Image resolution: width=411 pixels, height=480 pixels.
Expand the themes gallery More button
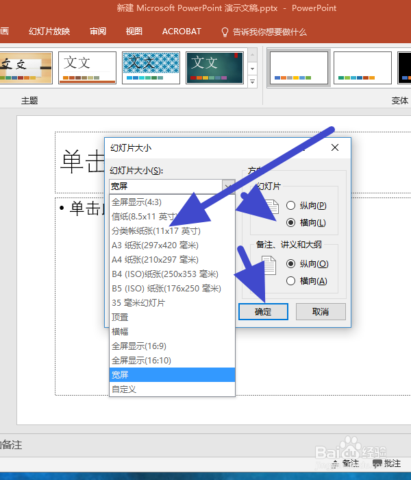click(x=252, y=82)
